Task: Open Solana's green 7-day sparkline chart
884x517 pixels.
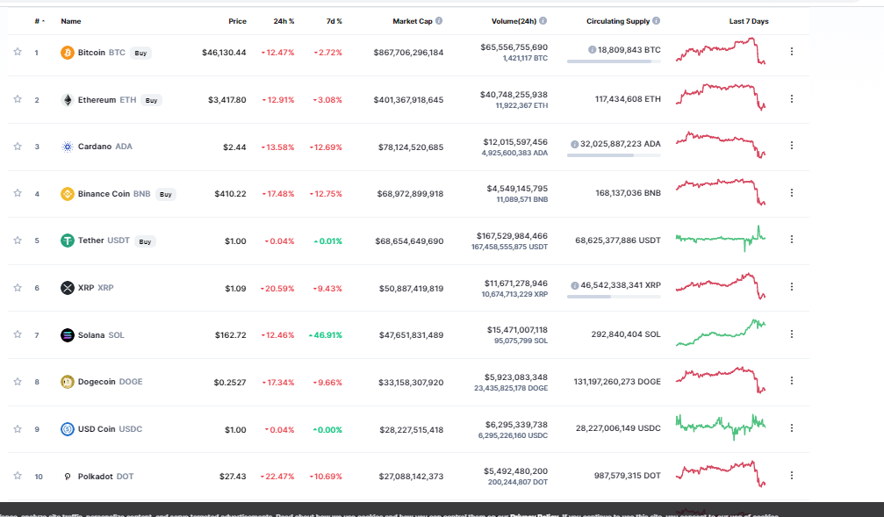Action: pos(721,333)
